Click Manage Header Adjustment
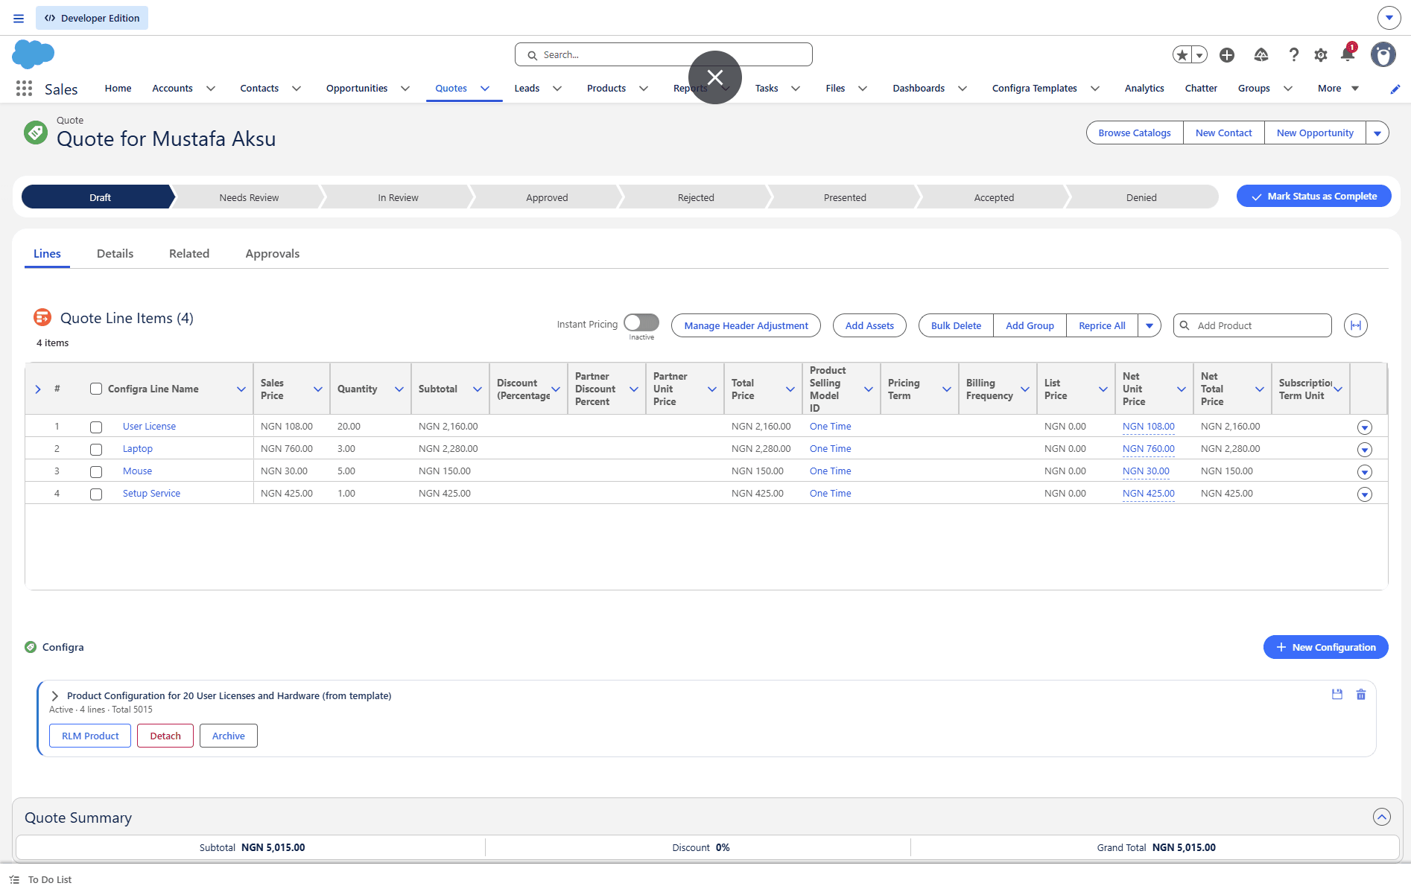Image resolution: width=1411 pixels, height=889 pixels. (x=746, y=325)
